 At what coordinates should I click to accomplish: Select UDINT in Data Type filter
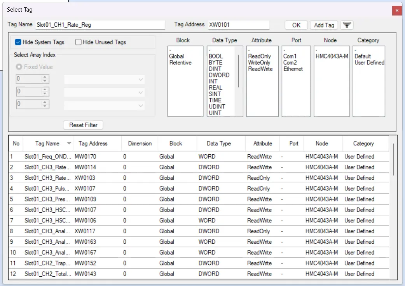217,107
